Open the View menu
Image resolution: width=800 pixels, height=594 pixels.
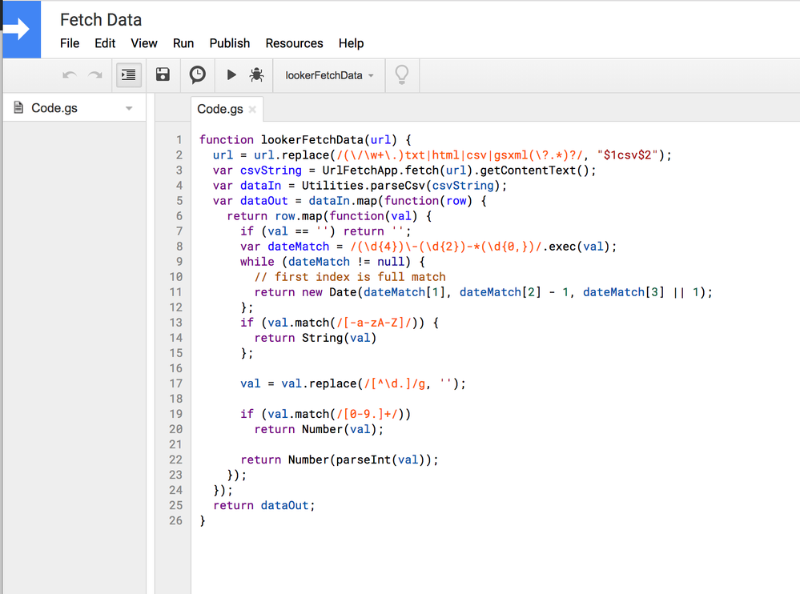click(144, 43)
